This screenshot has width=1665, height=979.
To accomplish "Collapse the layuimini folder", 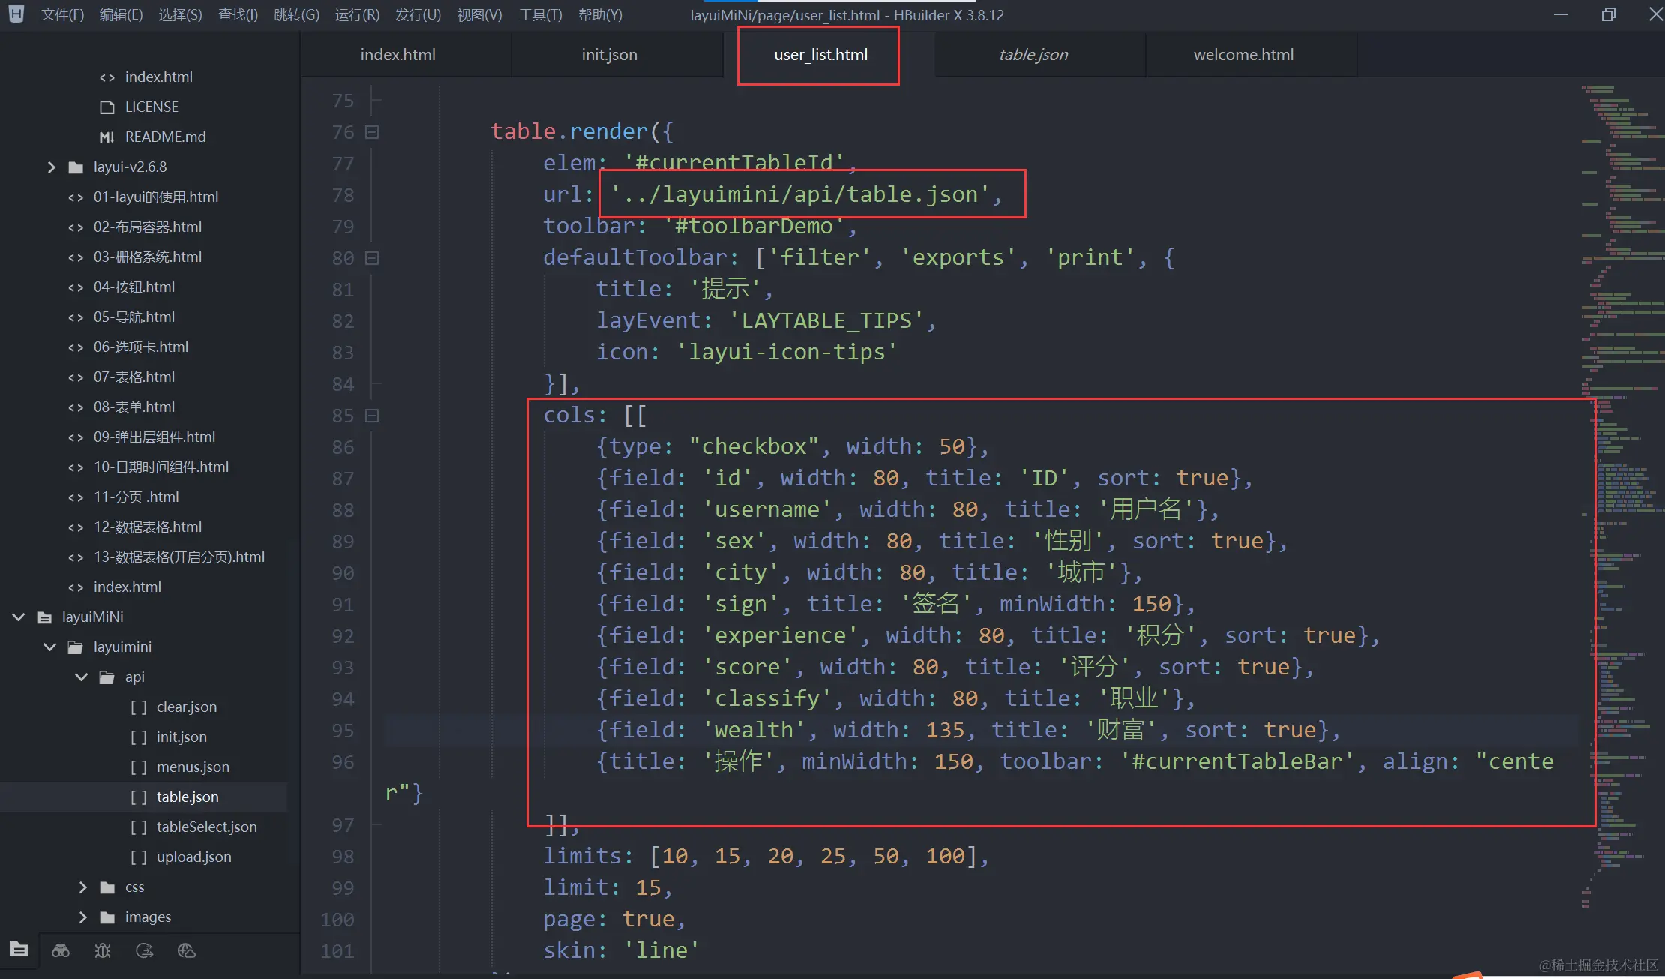I will 50,647.
